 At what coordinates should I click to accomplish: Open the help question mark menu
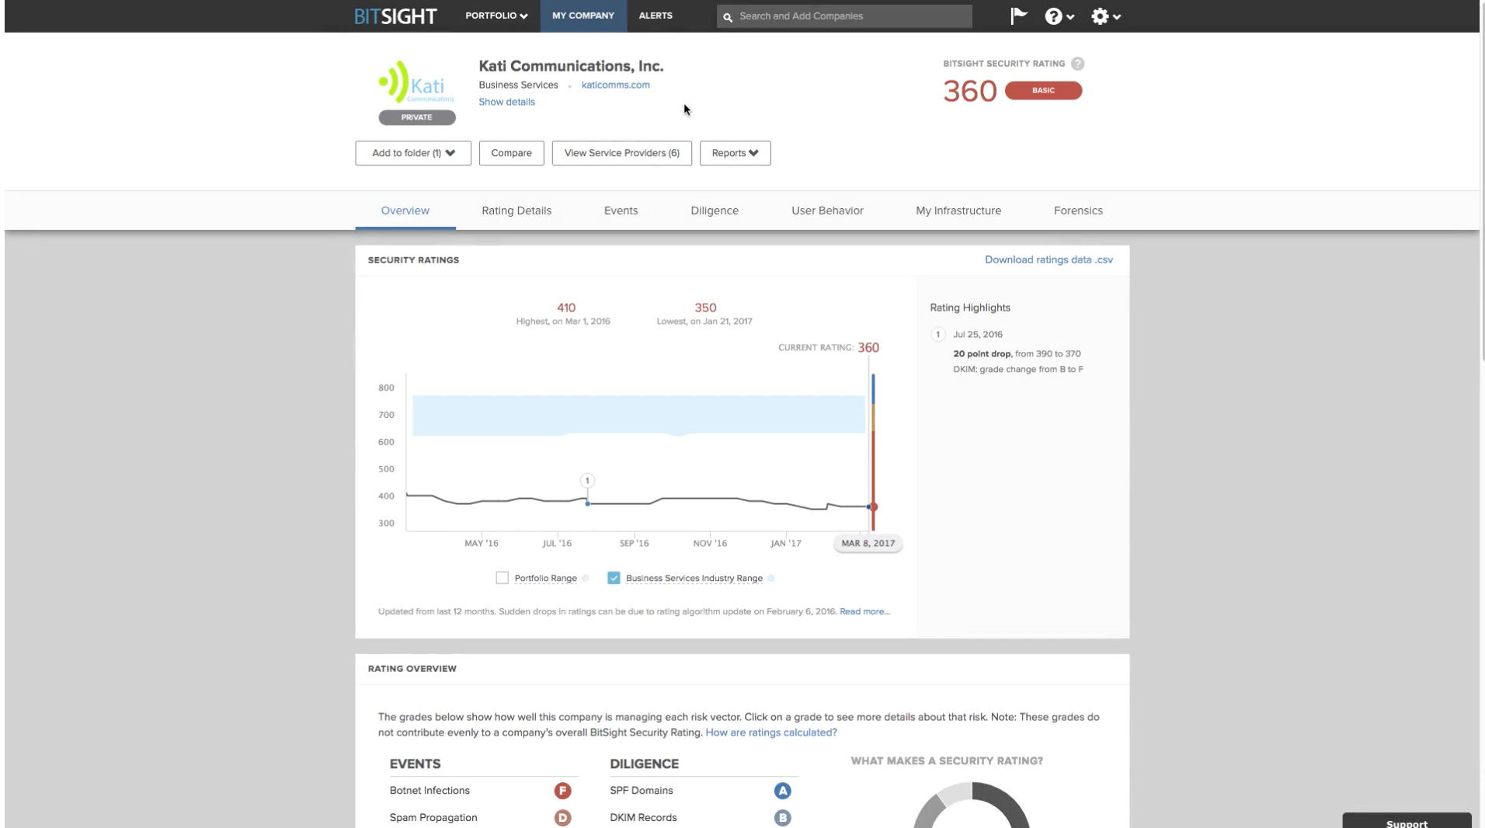1059,16
